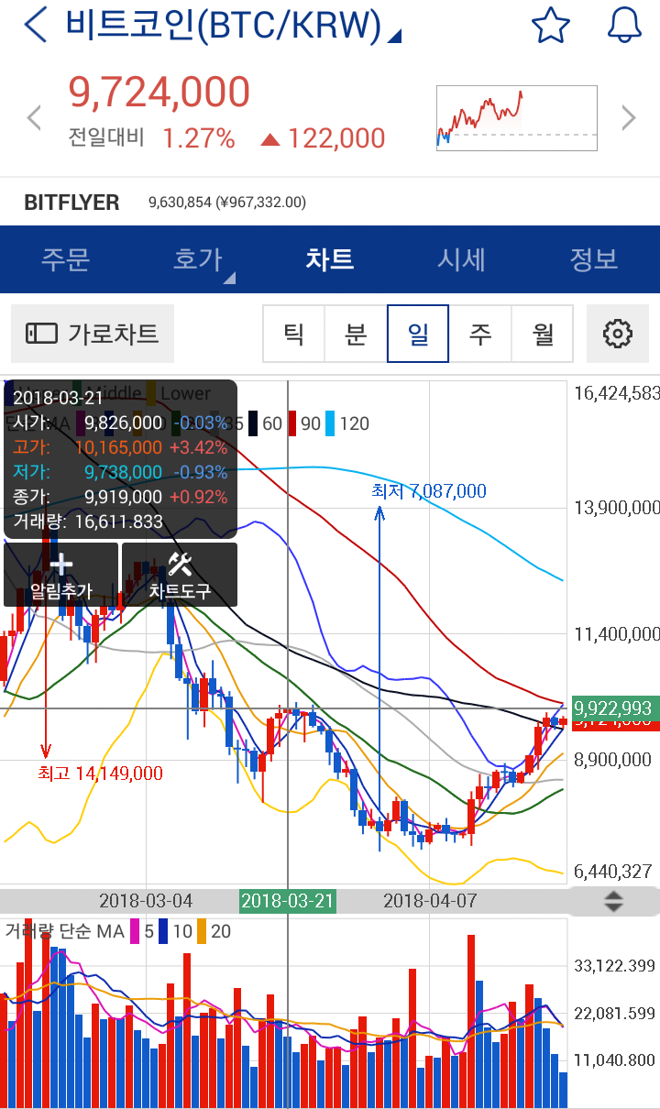Open the 시세 tab
The width and height of the screenshot is (660, 1109).
(462, 259)
